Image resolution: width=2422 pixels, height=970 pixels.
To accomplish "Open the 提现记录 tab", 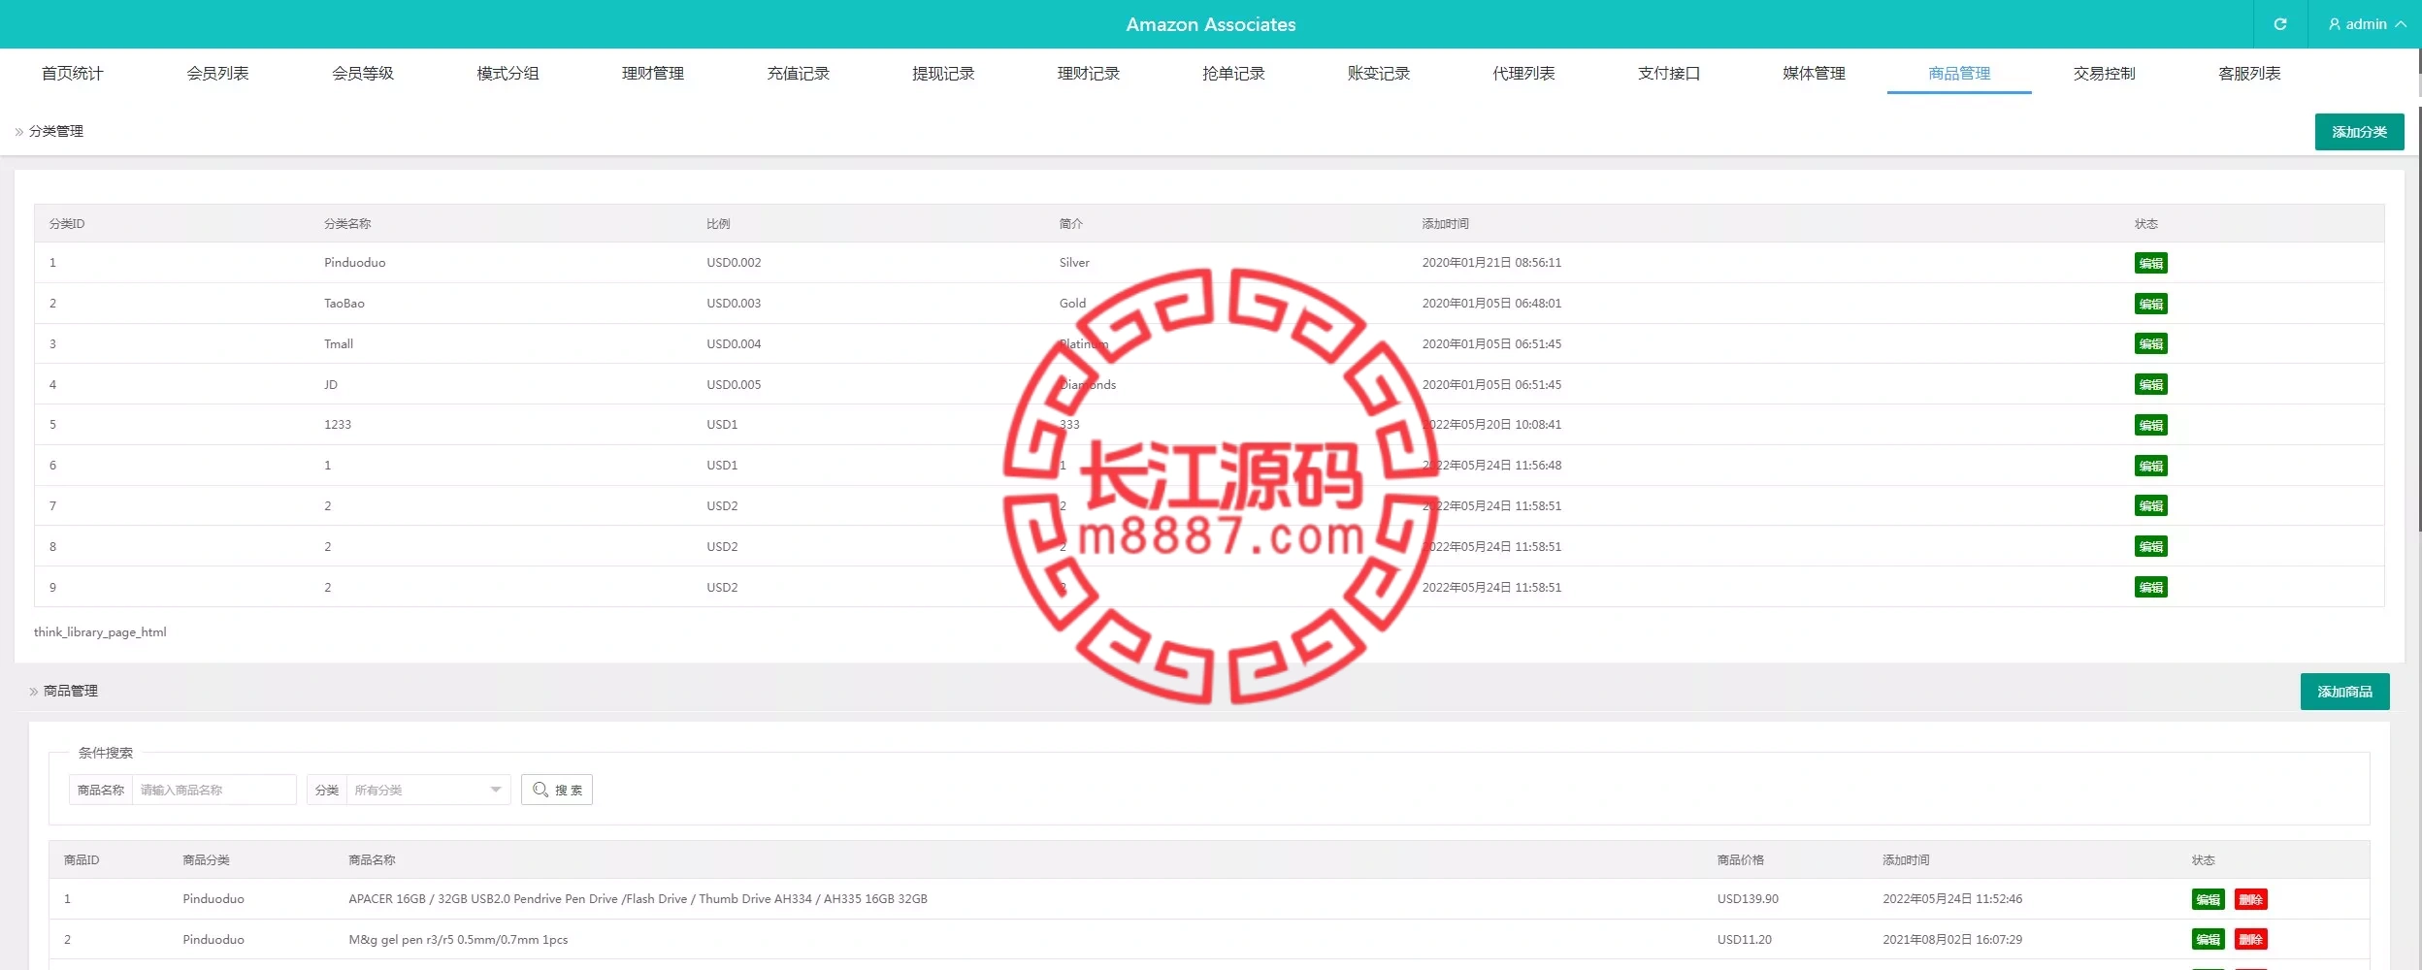I will [943, 74].
